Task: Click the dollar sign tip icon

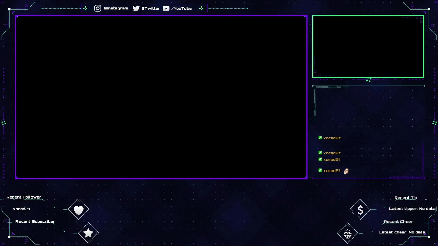Action: coord(360,210)
